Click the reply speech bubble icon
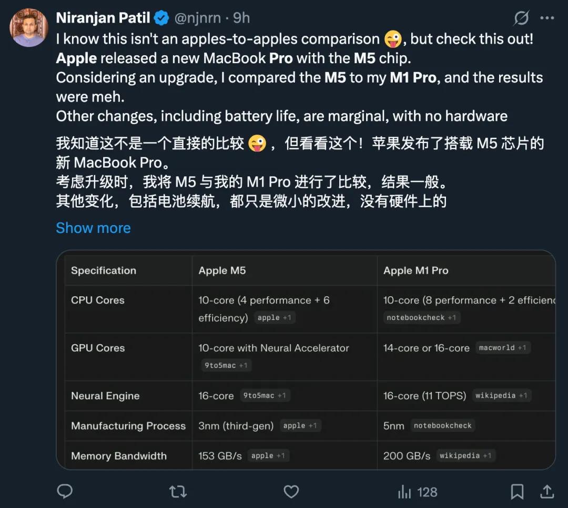The image size is (568, 508). point(65,492)
